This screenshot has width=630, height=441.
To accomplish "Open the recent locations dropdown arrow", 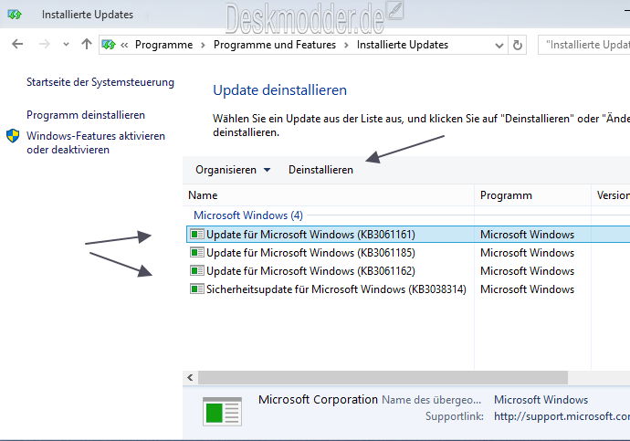I will pyautogui.click(x=66, y=44).
